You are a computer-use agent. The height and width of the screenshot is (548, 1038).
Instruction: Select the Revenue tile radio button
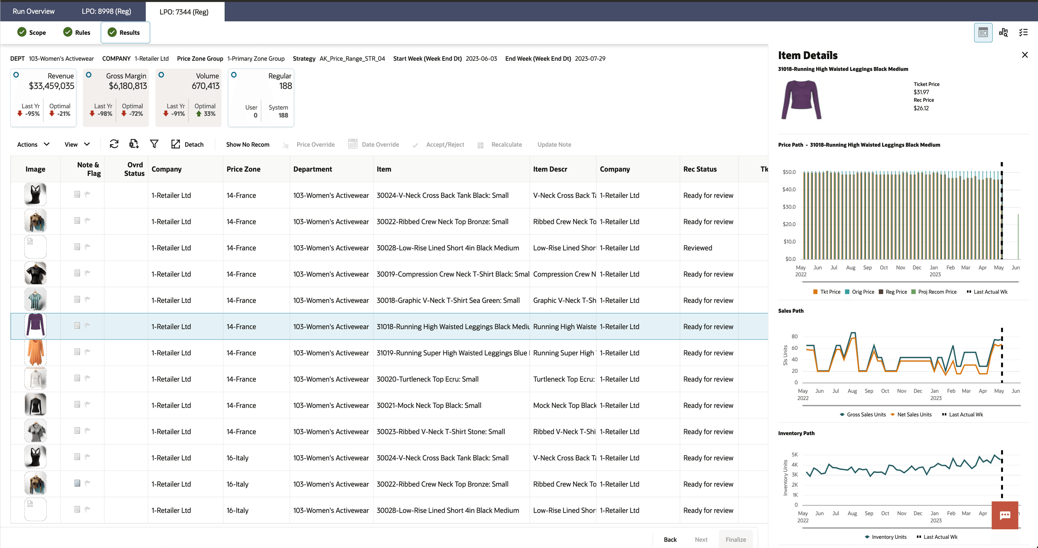[16, 75]
